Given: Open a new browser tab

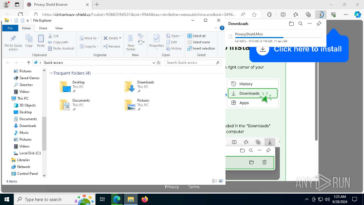Looking at the screenshot, I should coord(97,5).
